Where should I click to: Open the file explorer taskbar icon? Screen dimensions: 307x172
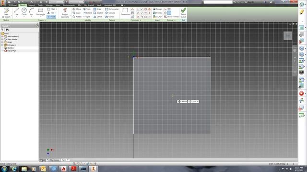[24, 169]
